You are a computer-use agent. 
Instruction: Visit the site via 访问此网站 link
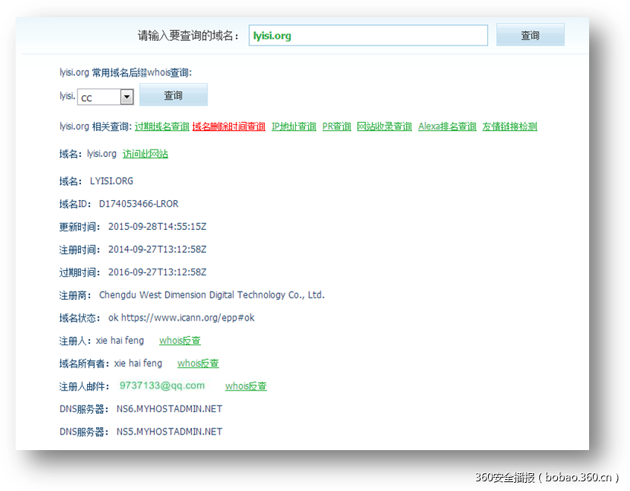[145, 154]
